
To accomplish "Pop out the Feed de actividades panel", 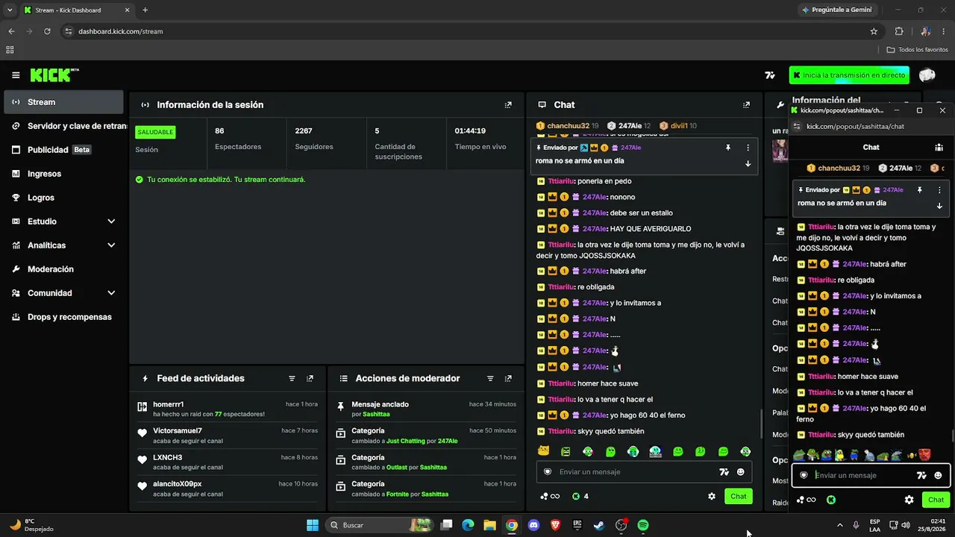I will (310, 379).
